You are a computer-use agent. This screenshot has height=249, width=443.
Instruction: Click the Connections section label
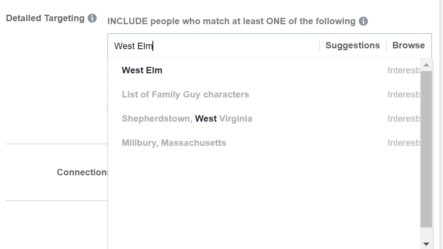tap(83, 172)
